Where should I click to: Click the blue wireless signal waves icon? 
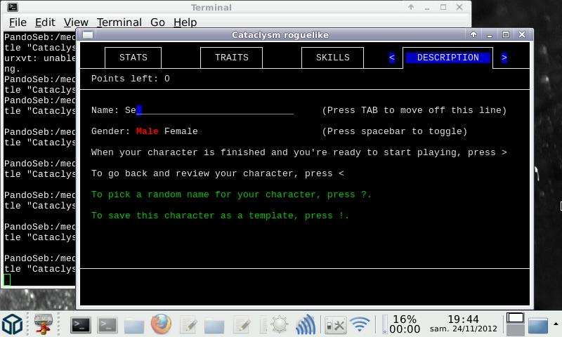pyautogui.click(x=306, y=324)
